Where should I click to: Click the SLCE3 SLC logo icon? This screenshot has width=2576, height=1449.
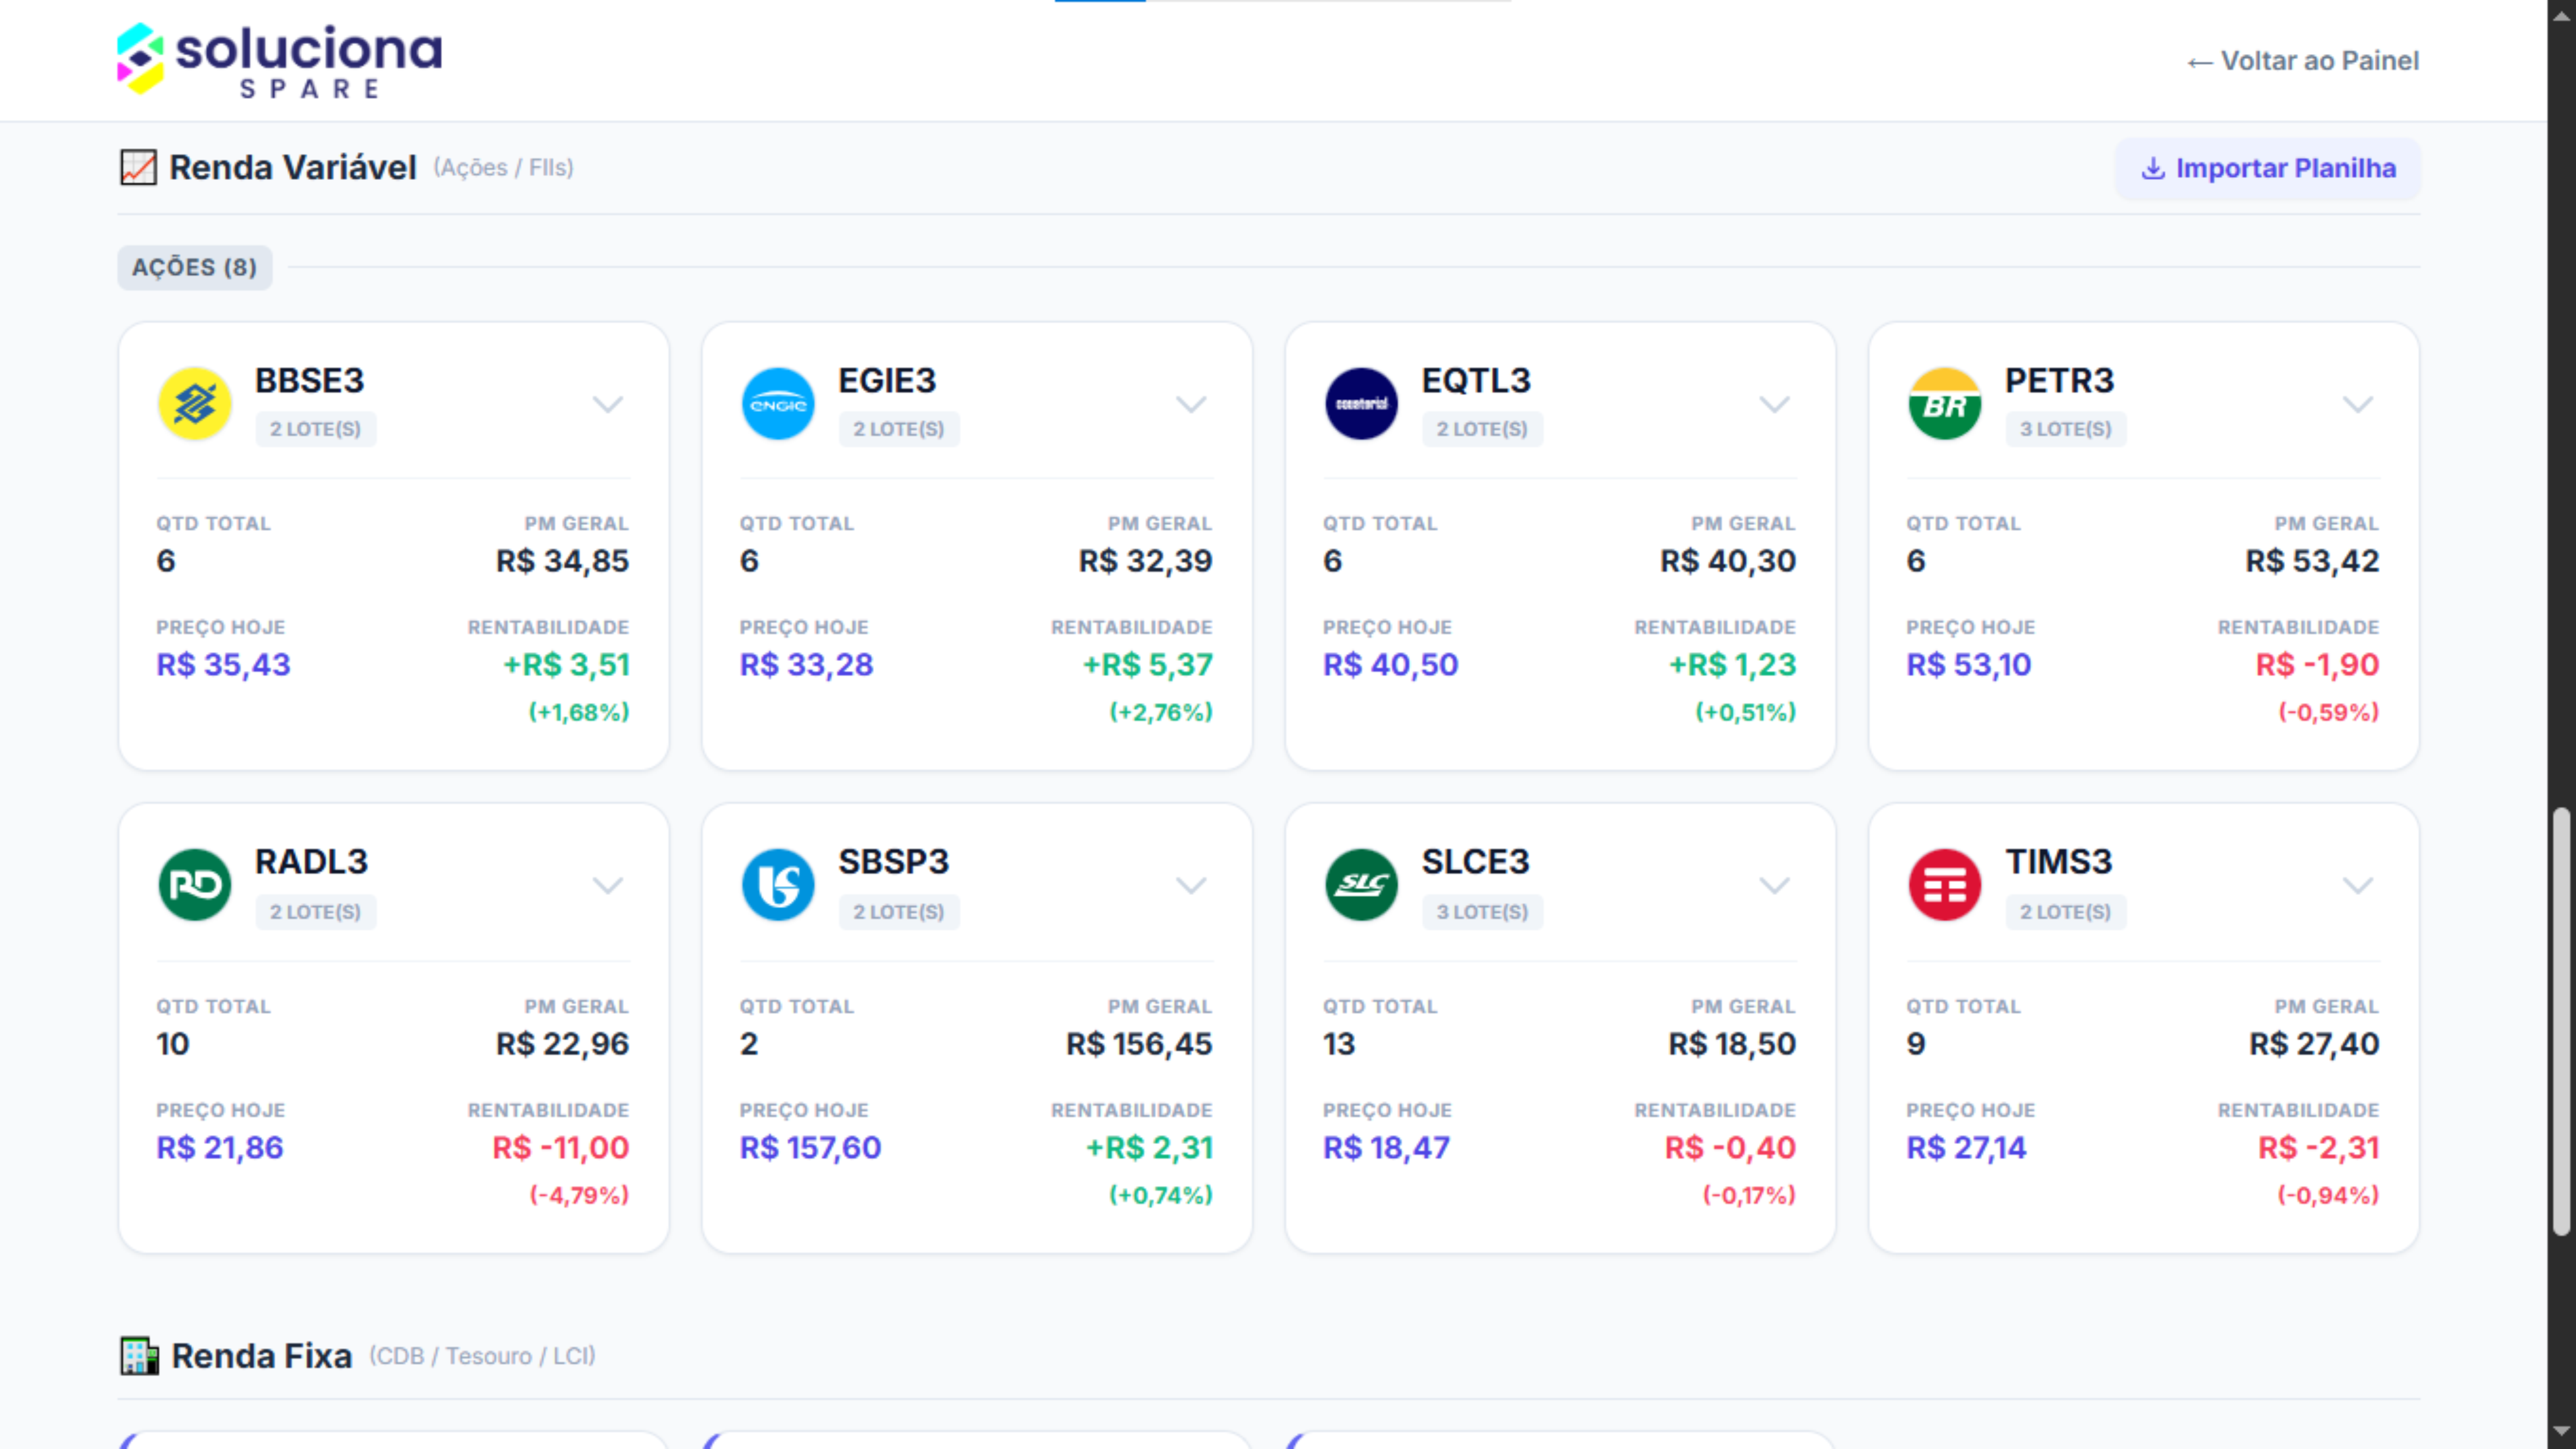coord(1361,885)
